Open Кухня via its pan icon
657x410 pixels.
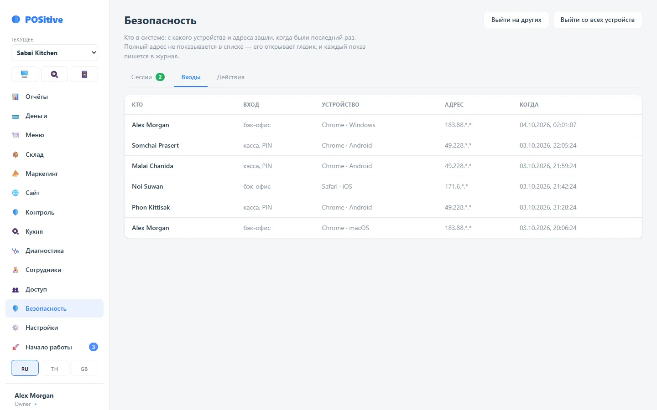point(16,231)
